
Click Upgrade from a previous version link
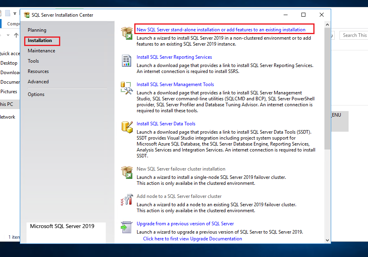tap(185, 224)
